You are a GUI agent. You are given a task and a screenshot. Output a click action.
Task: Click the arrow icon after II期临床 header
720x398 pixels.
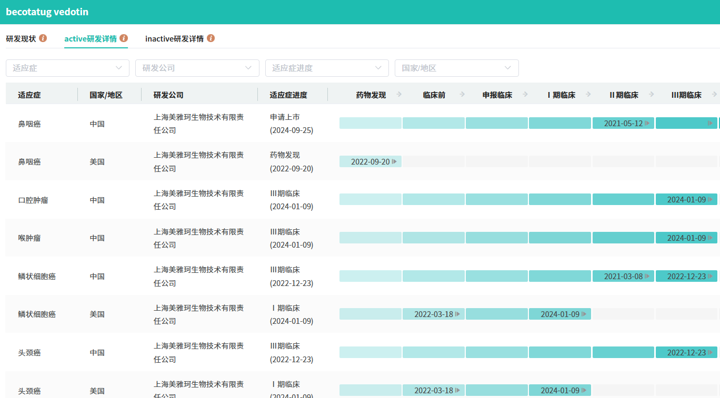pos(652,95)
